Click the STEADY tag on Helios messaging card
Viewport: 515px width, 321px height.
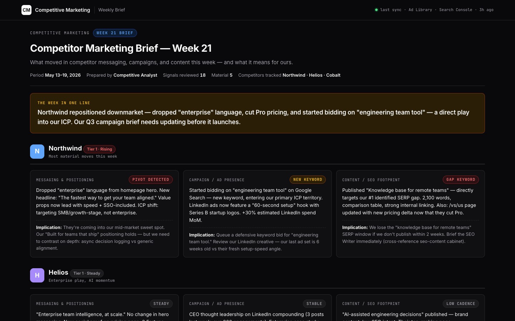point(161,304)
